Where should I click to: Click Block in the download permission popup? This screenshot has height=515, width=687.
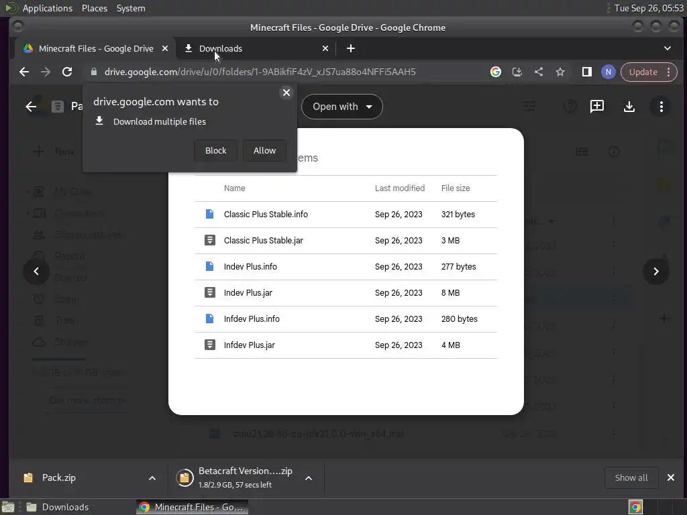click(x=215, y=151)
